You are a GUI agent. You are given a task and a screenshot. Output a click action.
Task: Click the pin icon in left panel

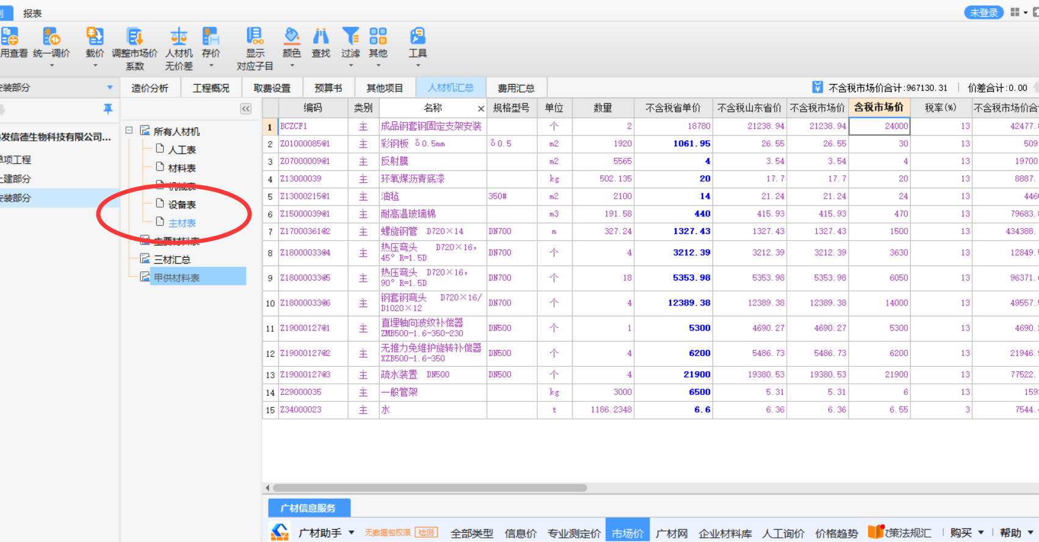click(108, 109)
